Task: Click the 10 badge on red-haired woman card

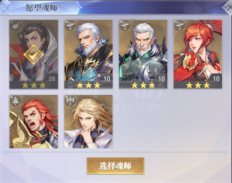Action: coord(216,79)
